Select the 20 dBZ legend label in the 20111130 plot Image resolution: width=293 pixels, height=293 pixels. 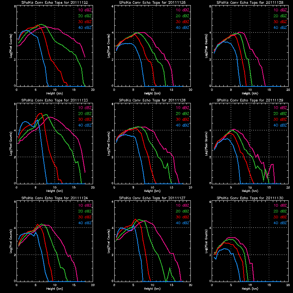pyautogui.click(x=280, y=211)
